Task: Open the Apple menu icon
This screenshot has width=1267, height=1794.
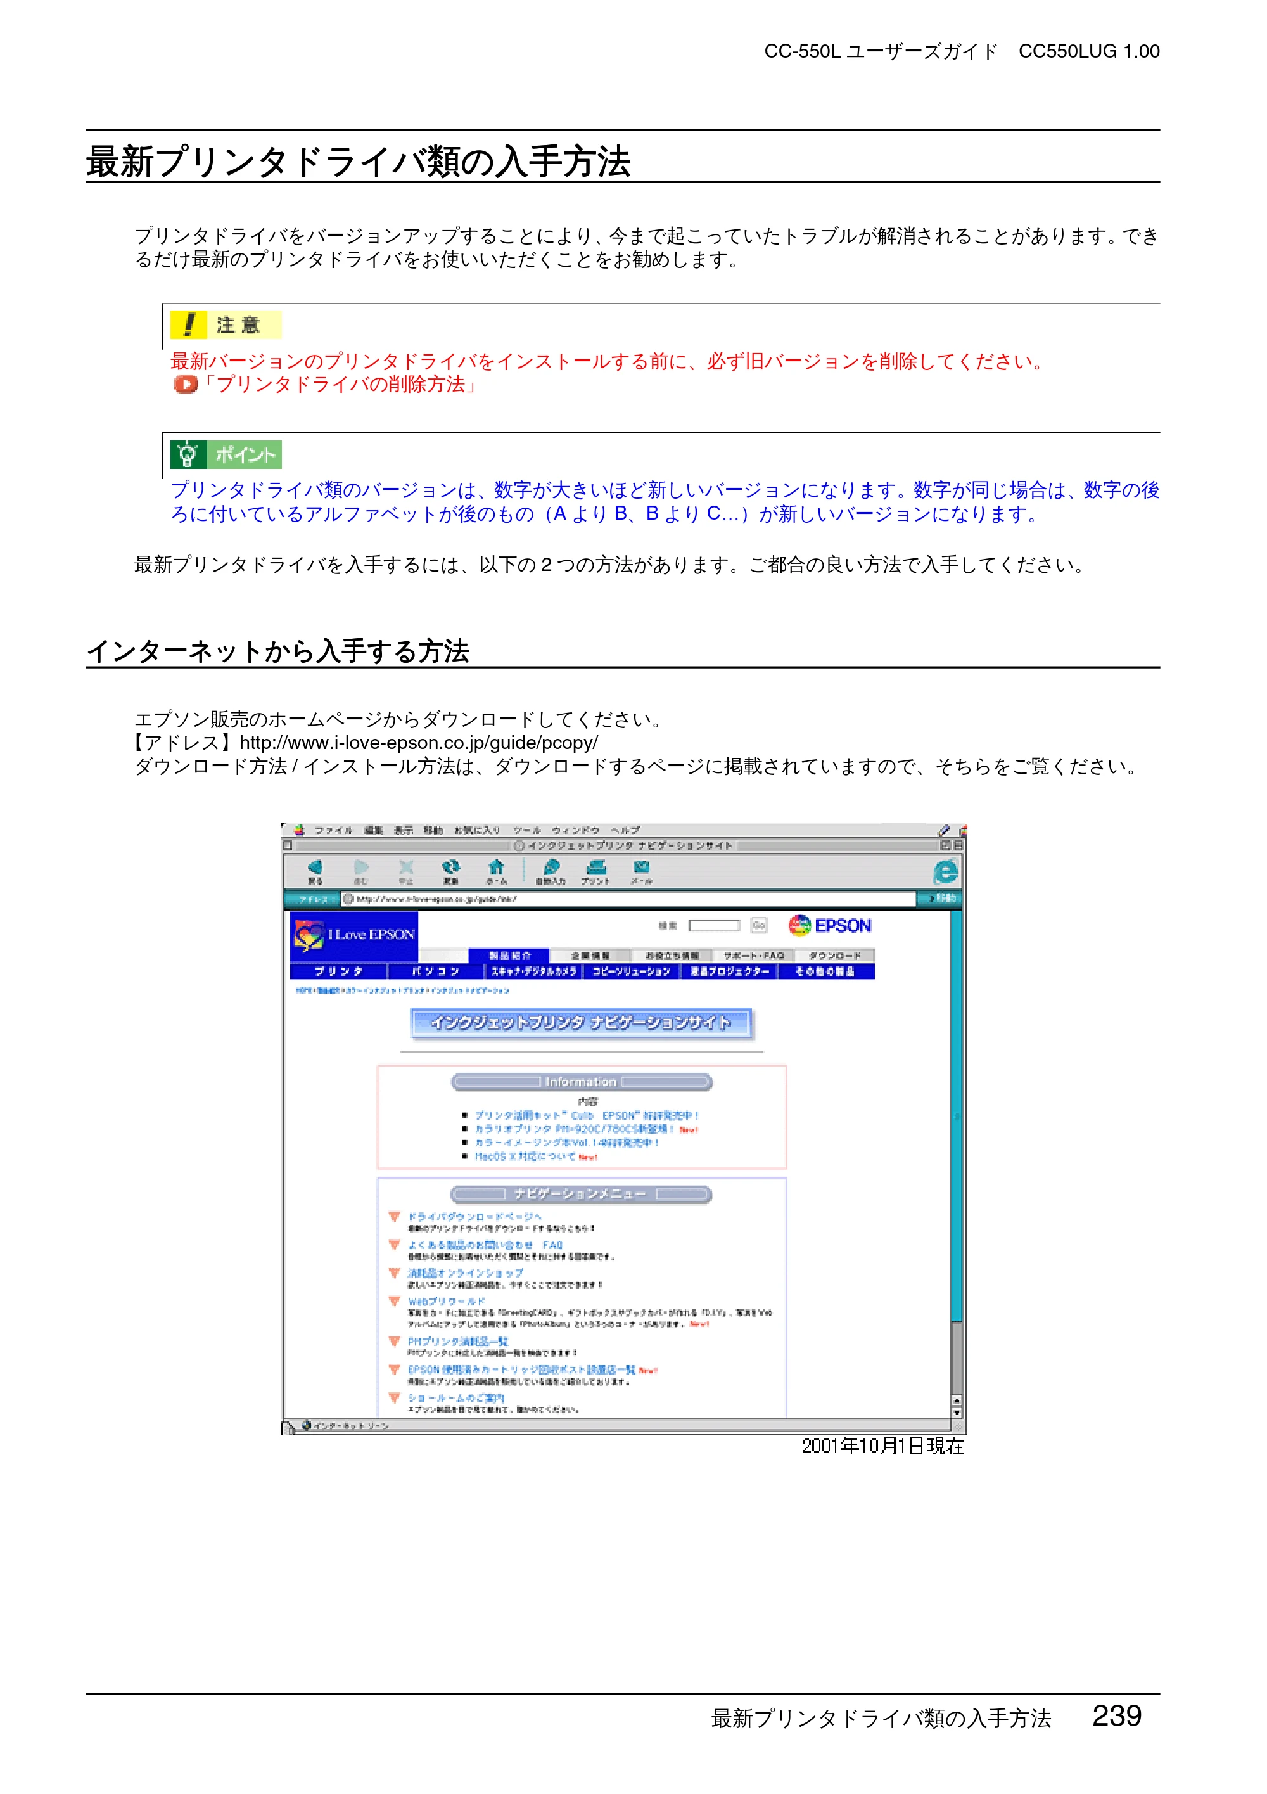Action: (x=299, y=830)
